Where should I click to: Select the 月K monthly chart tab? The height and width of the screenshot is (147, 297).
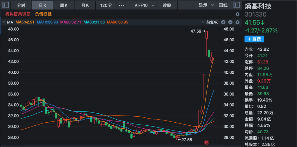(85, 5)
